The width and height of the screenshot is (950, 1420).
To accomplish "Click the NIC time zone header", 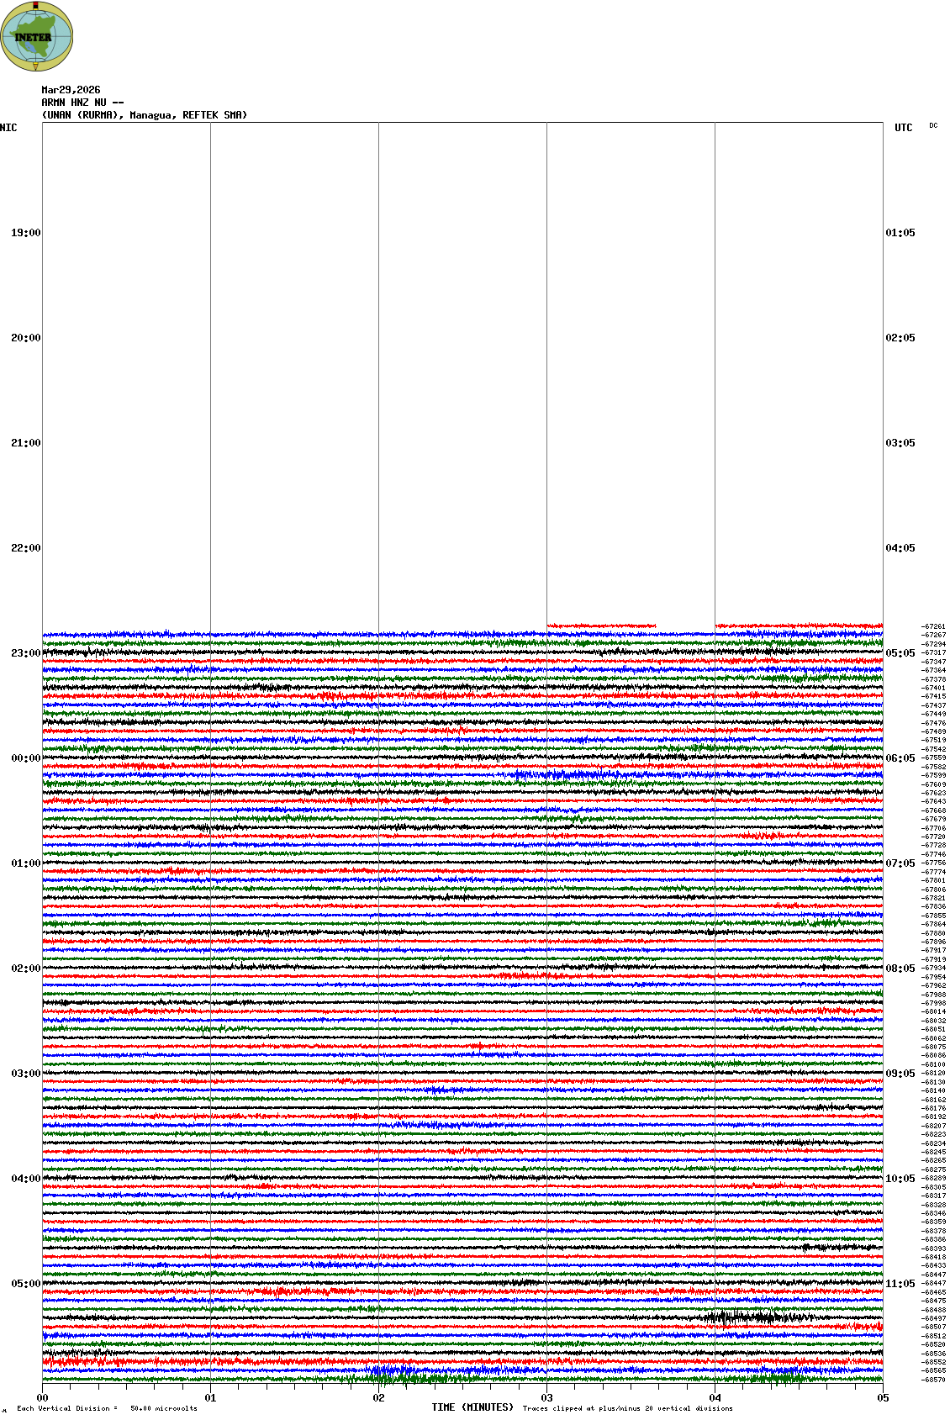I will point(8,128).
